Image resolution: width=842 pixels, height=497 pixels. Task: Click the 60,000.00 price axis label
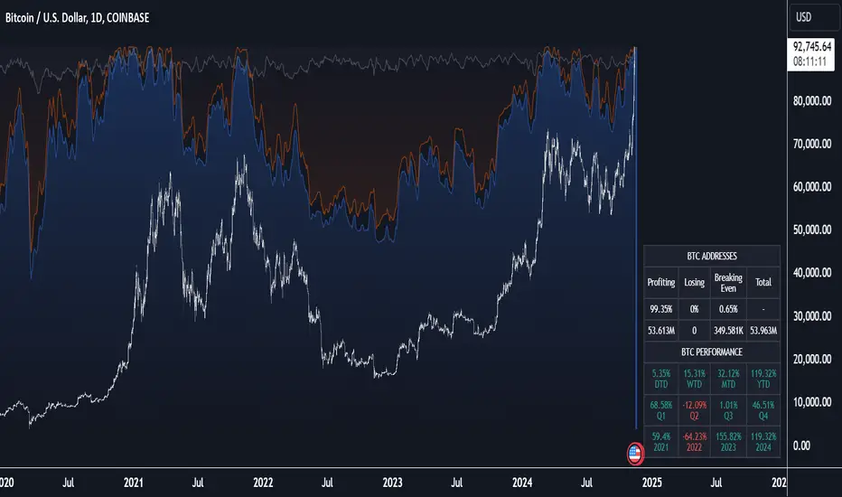point(812,186)
